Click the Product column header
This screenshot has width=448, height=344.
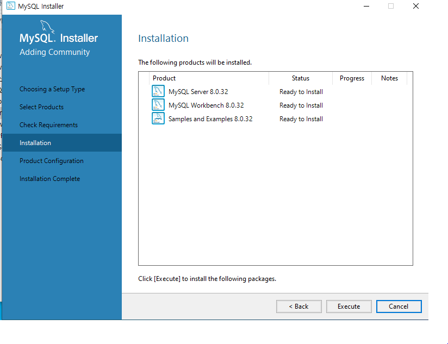209,78
